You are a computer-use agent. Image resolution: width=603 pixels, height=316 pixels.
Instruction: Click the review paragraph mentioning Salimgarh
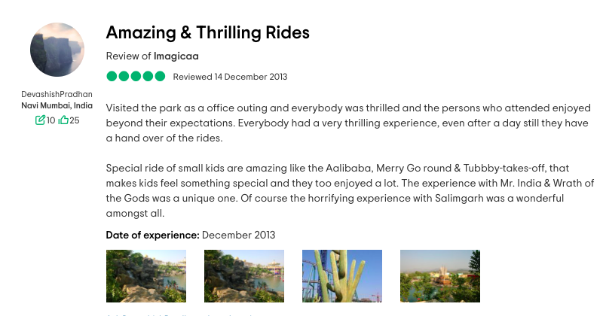(350, 190)
